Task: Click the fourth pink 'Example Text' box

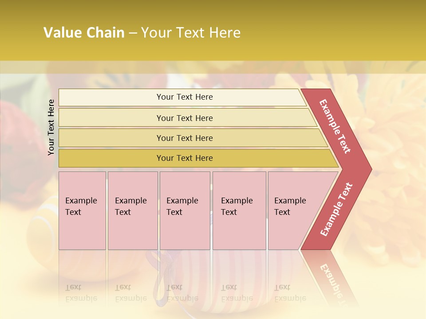Action: click(x=239, y=210)
